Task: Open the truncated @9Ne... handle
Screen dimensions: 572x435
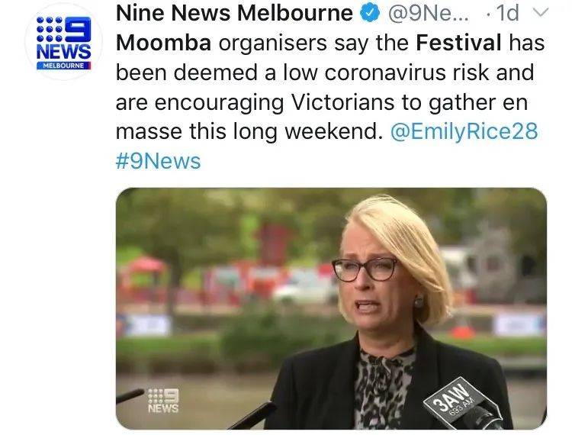Action: (429, 14)
